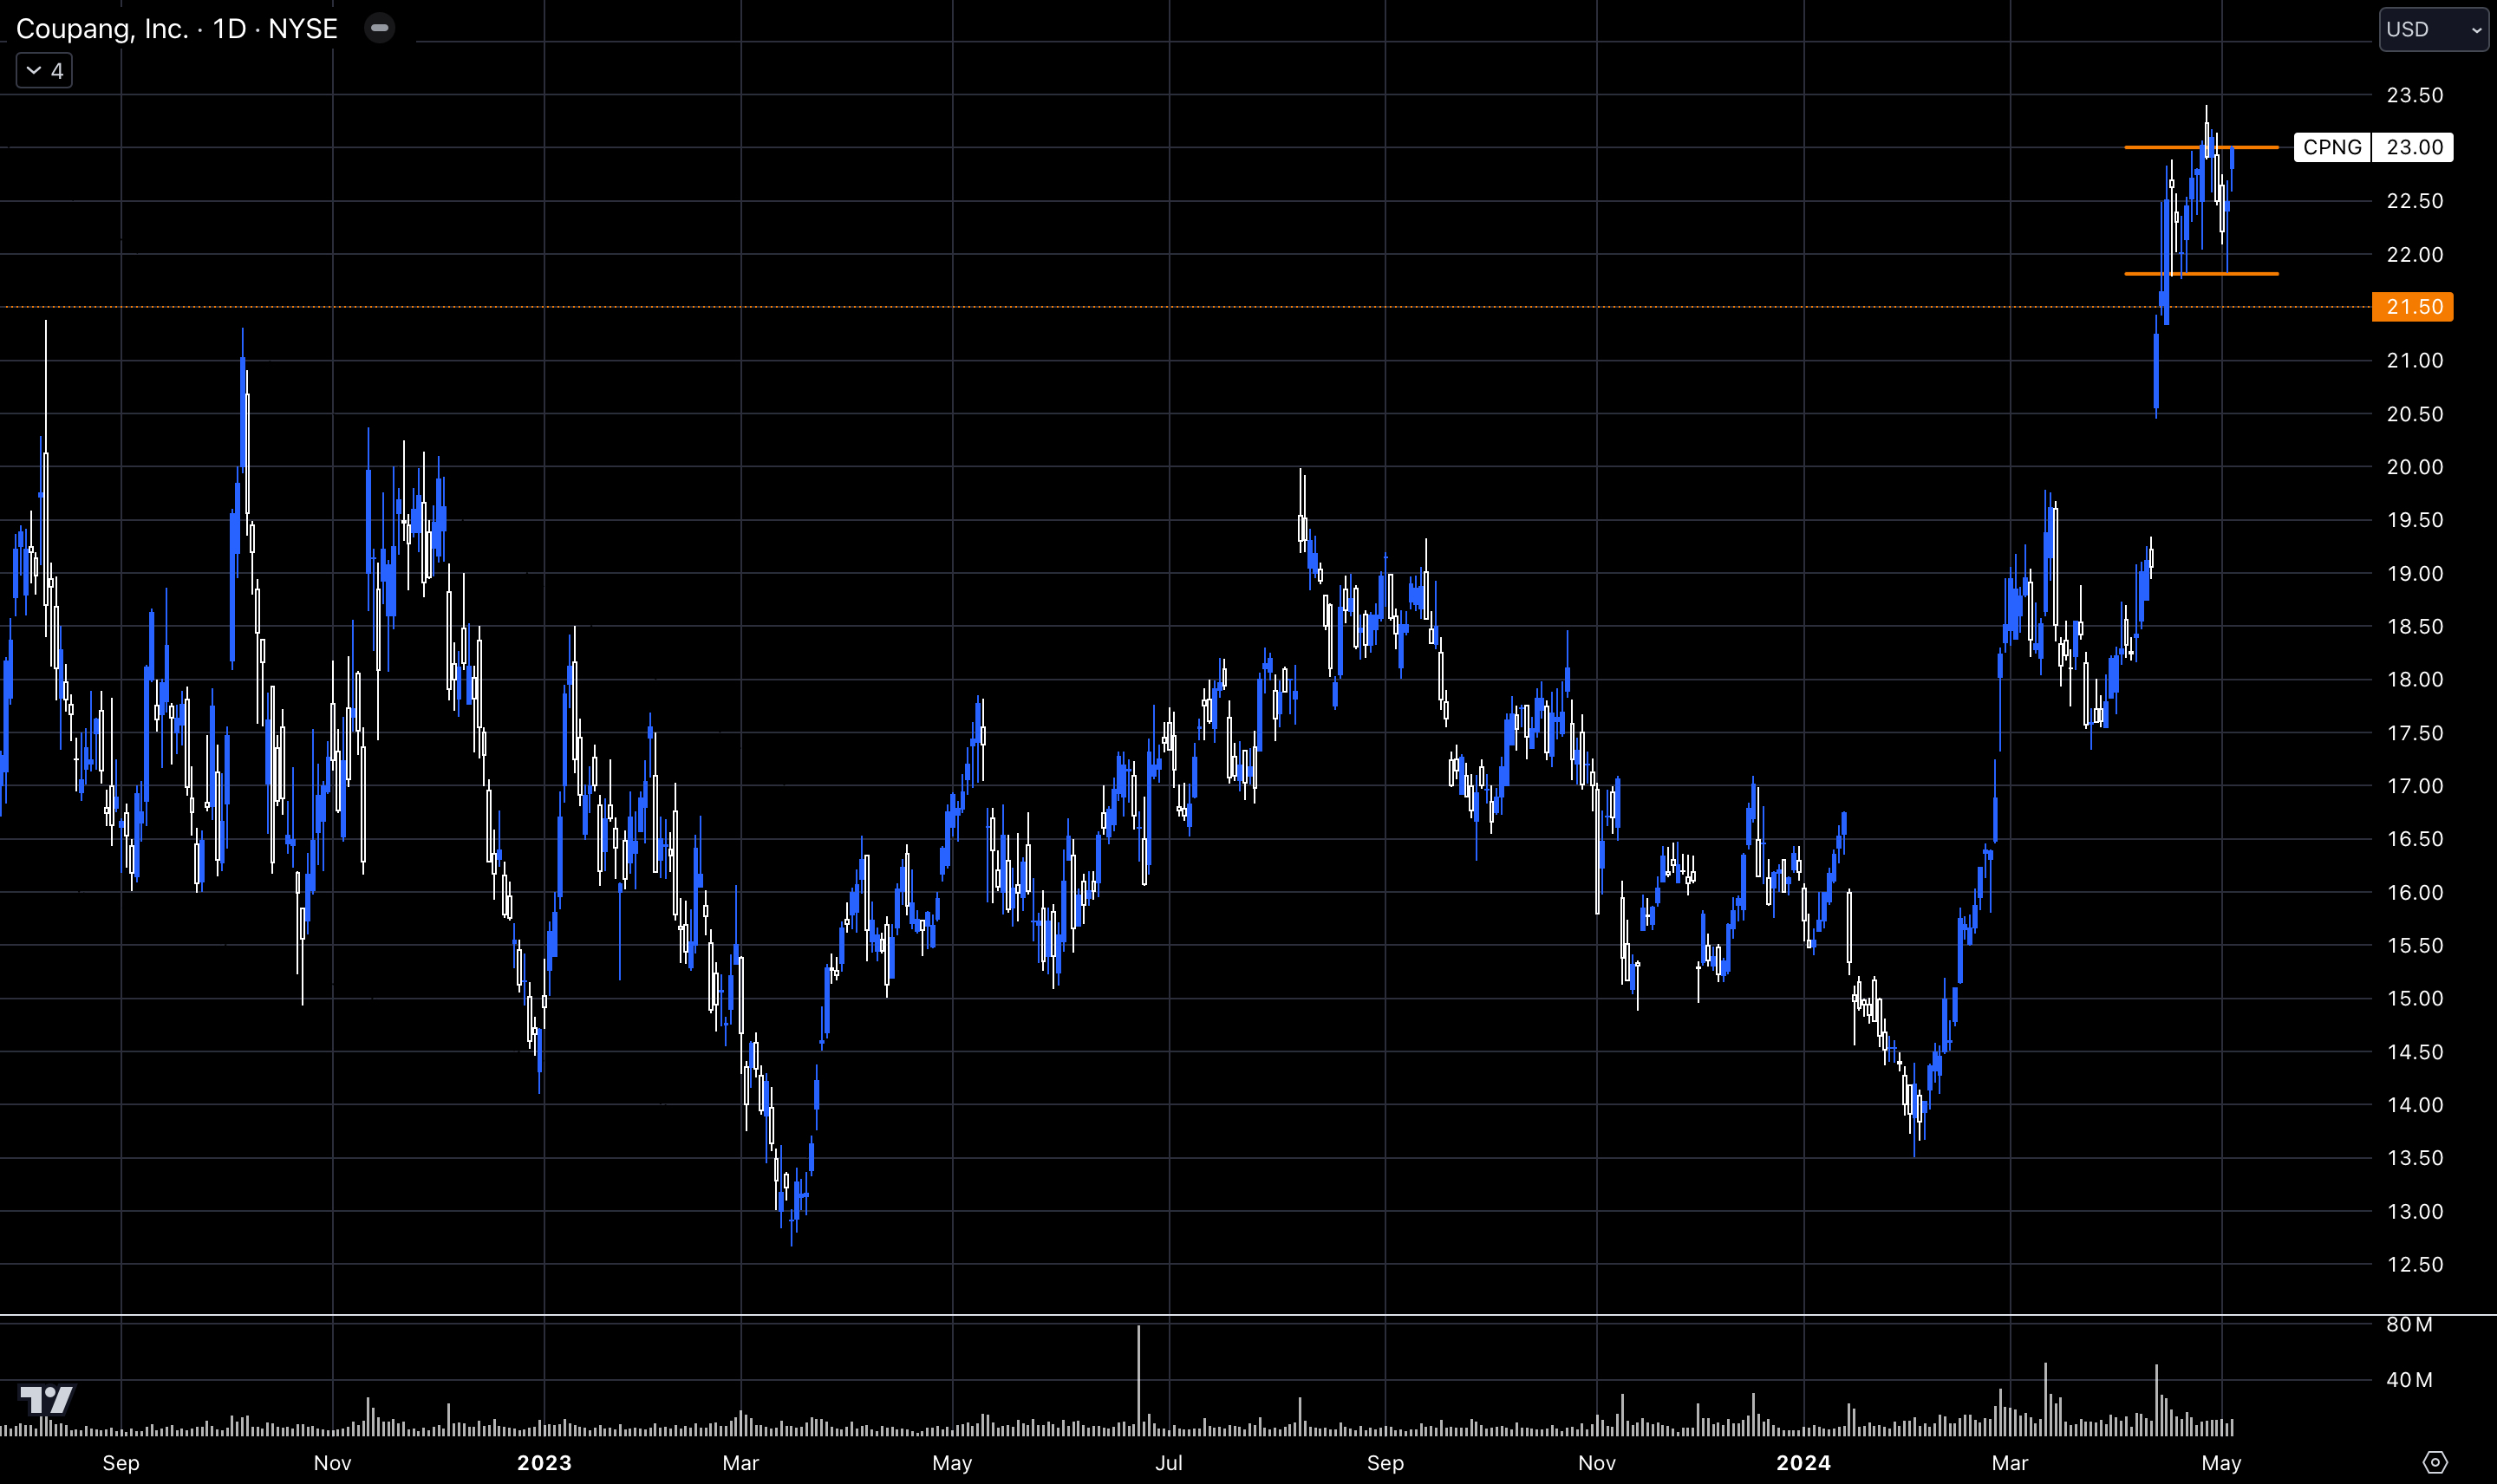The image size is (2497, 1484).
Task: Select the lower orange horizontal line near 21.80
Action: coord(2201,273)
